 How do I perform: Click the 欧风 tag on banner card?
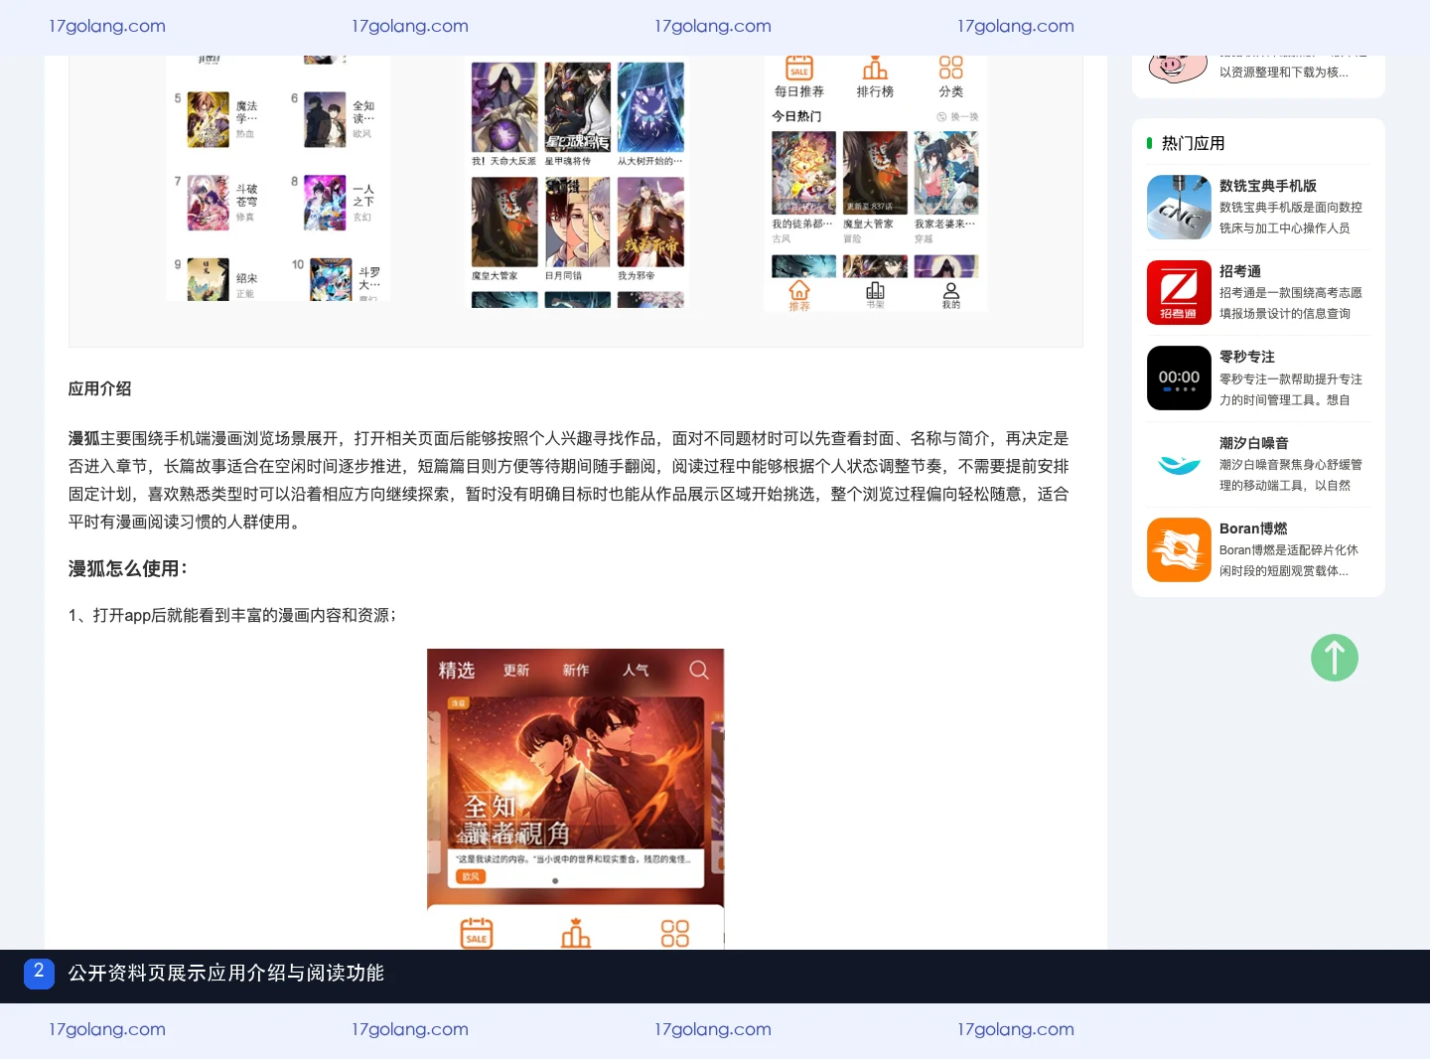point(471,876)
